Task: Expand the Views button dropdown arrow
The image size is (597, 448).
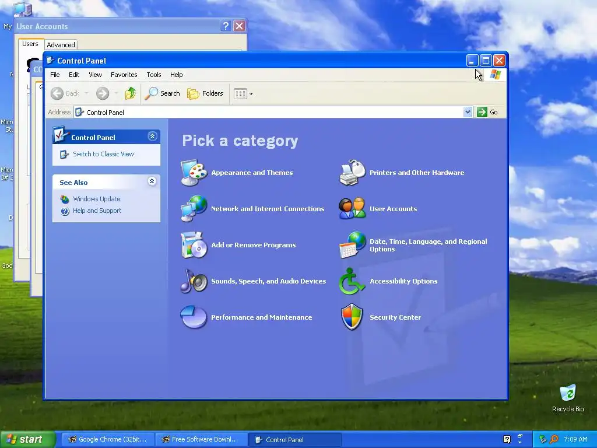Action: point(251,94)
